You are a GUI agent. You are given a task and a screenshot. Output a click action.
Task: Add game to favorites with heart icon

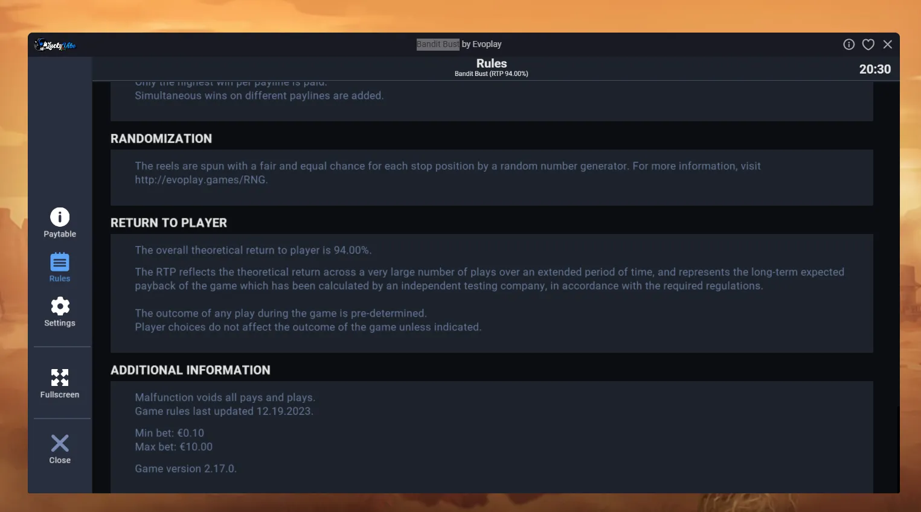868,44
